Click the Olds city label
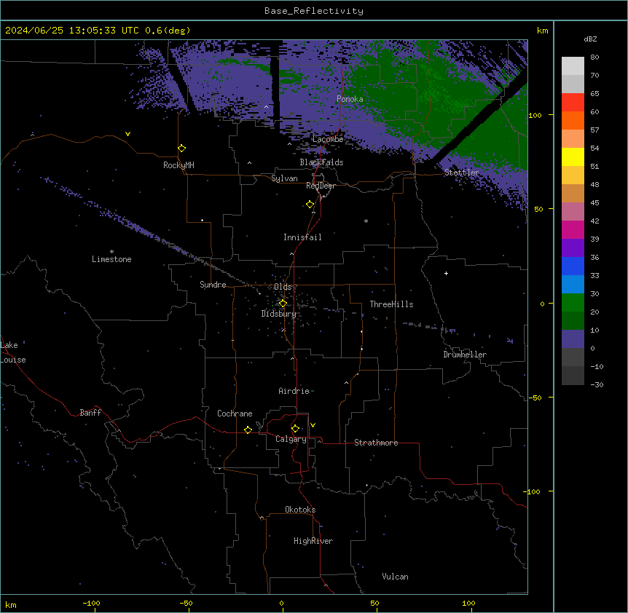 (283, 287)
